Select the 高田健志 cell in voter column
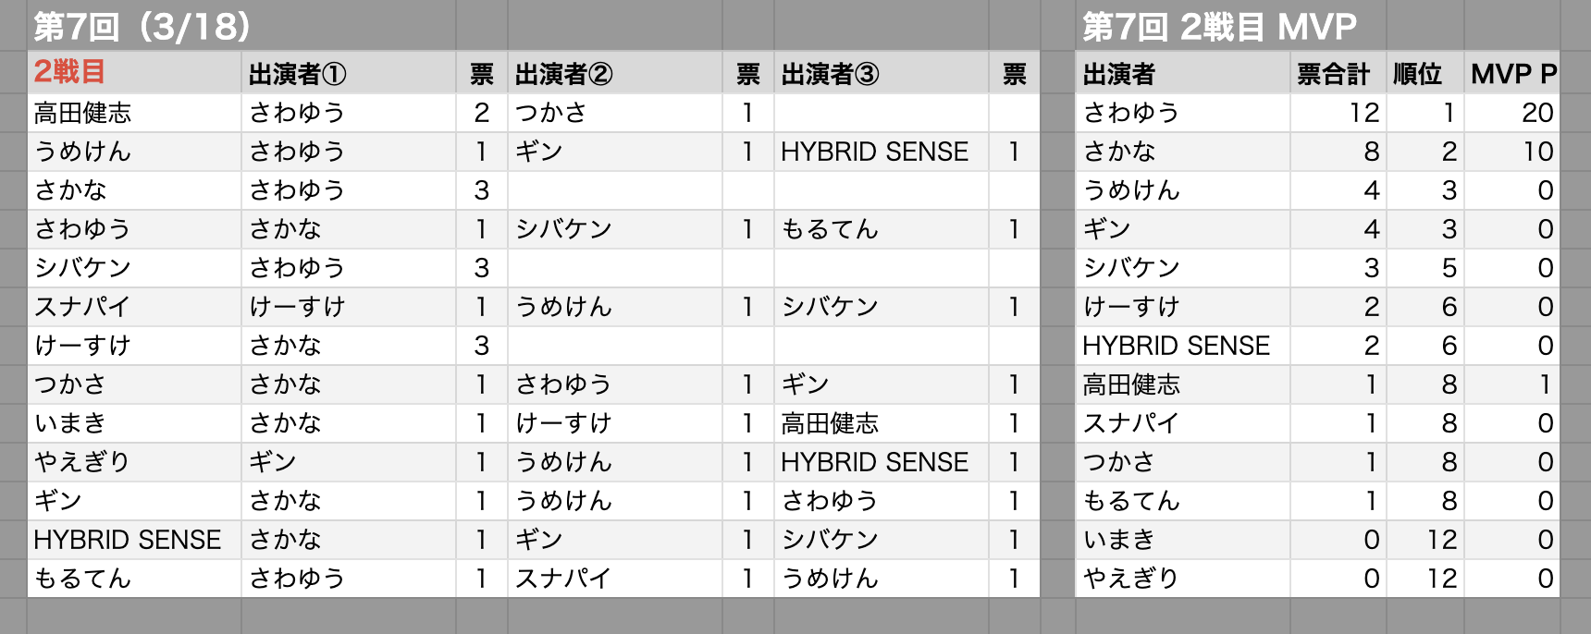This screenshot has height=634, width=1591. (135, 113)
